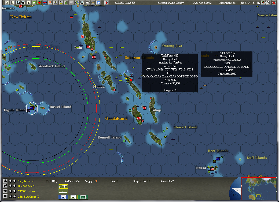Click the double yellow ships toolbar icon
The height and width of the screenshot is (202, 279).
pos(61,3)
